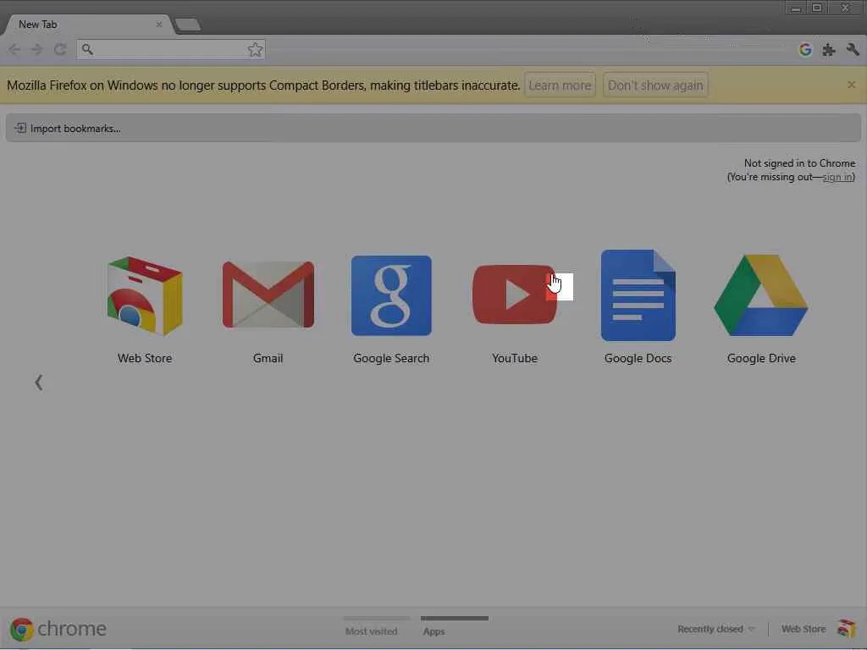The image size is (867, 650).
Task: Click the Not signed in to Chrome text
Action: (x=799, y=163)
